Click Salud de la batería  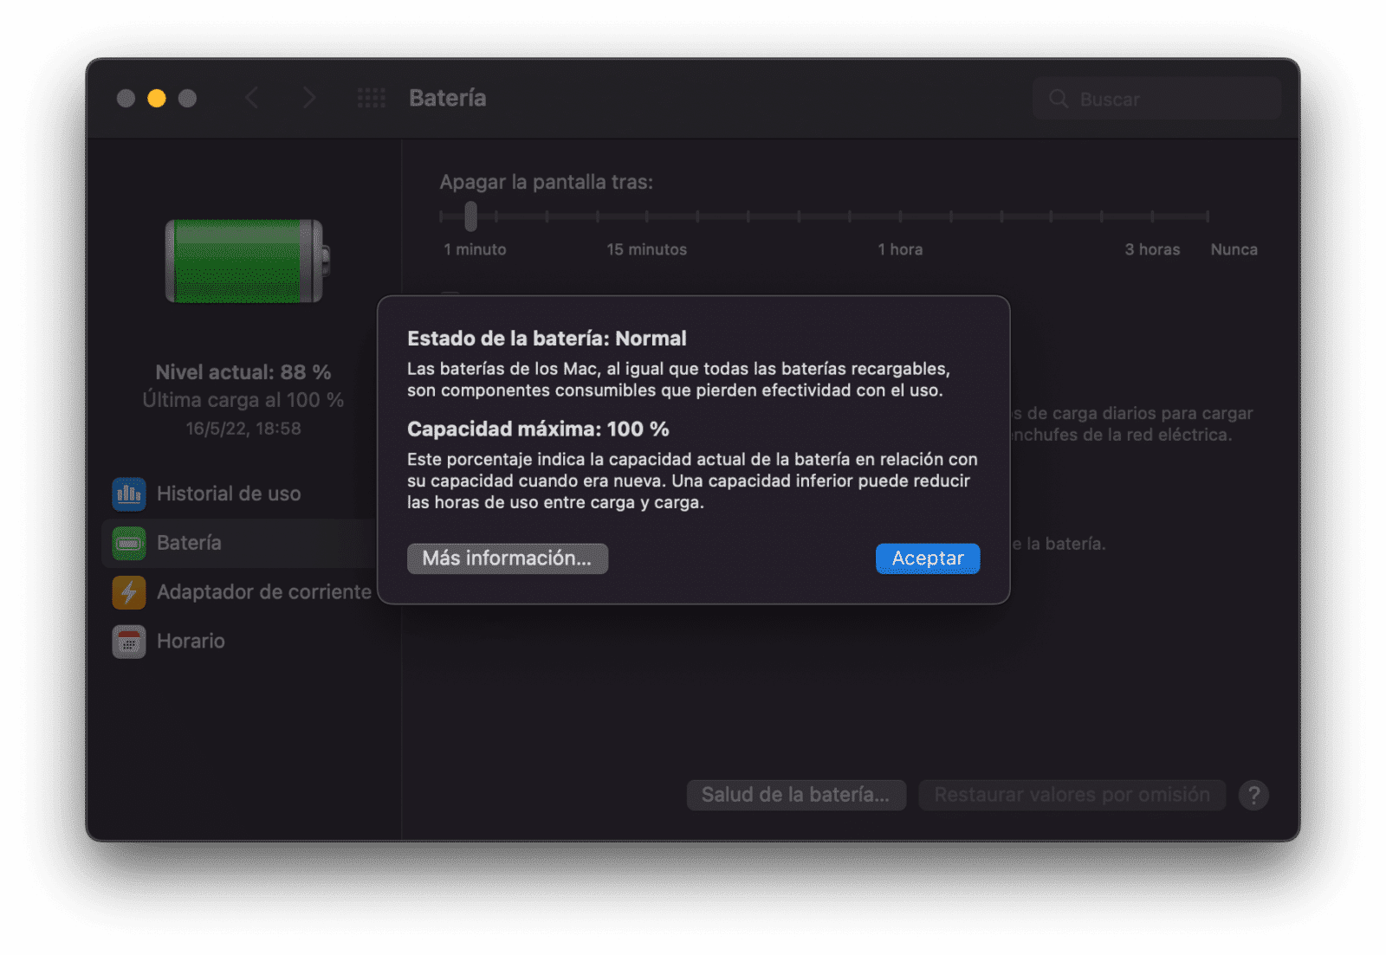click(795, 794)
